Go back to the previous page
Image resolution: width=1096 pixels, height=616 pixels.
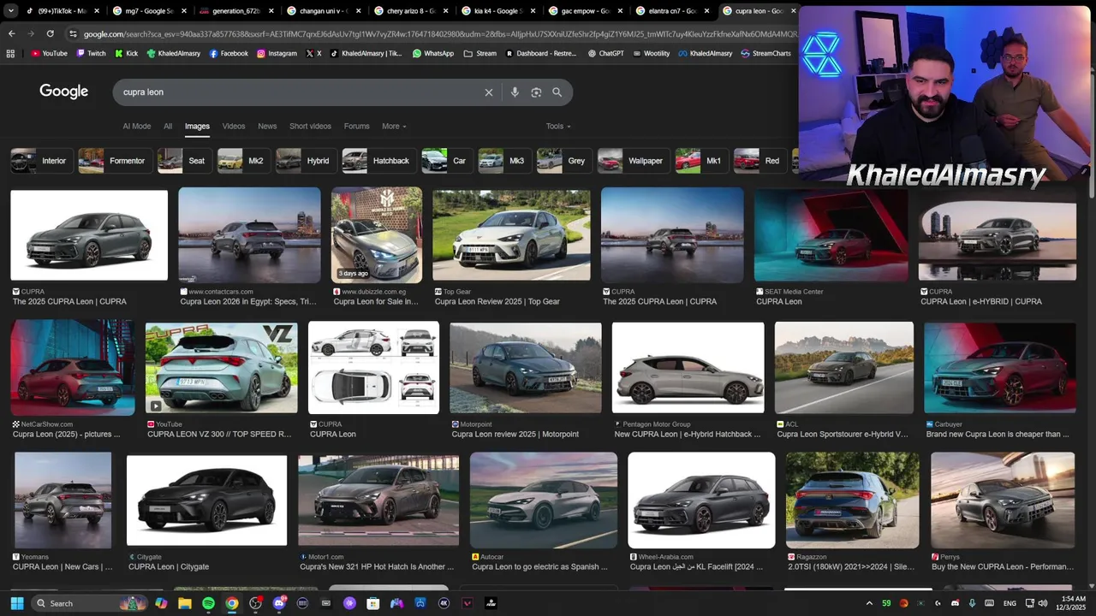[x=11, y=33]
